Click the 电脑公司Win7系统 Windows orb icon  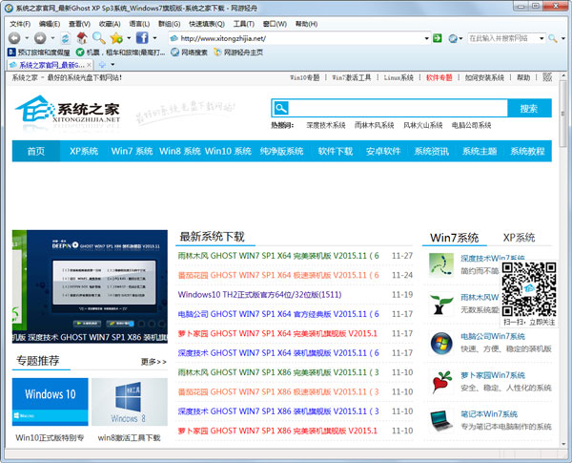coord(441,343)
